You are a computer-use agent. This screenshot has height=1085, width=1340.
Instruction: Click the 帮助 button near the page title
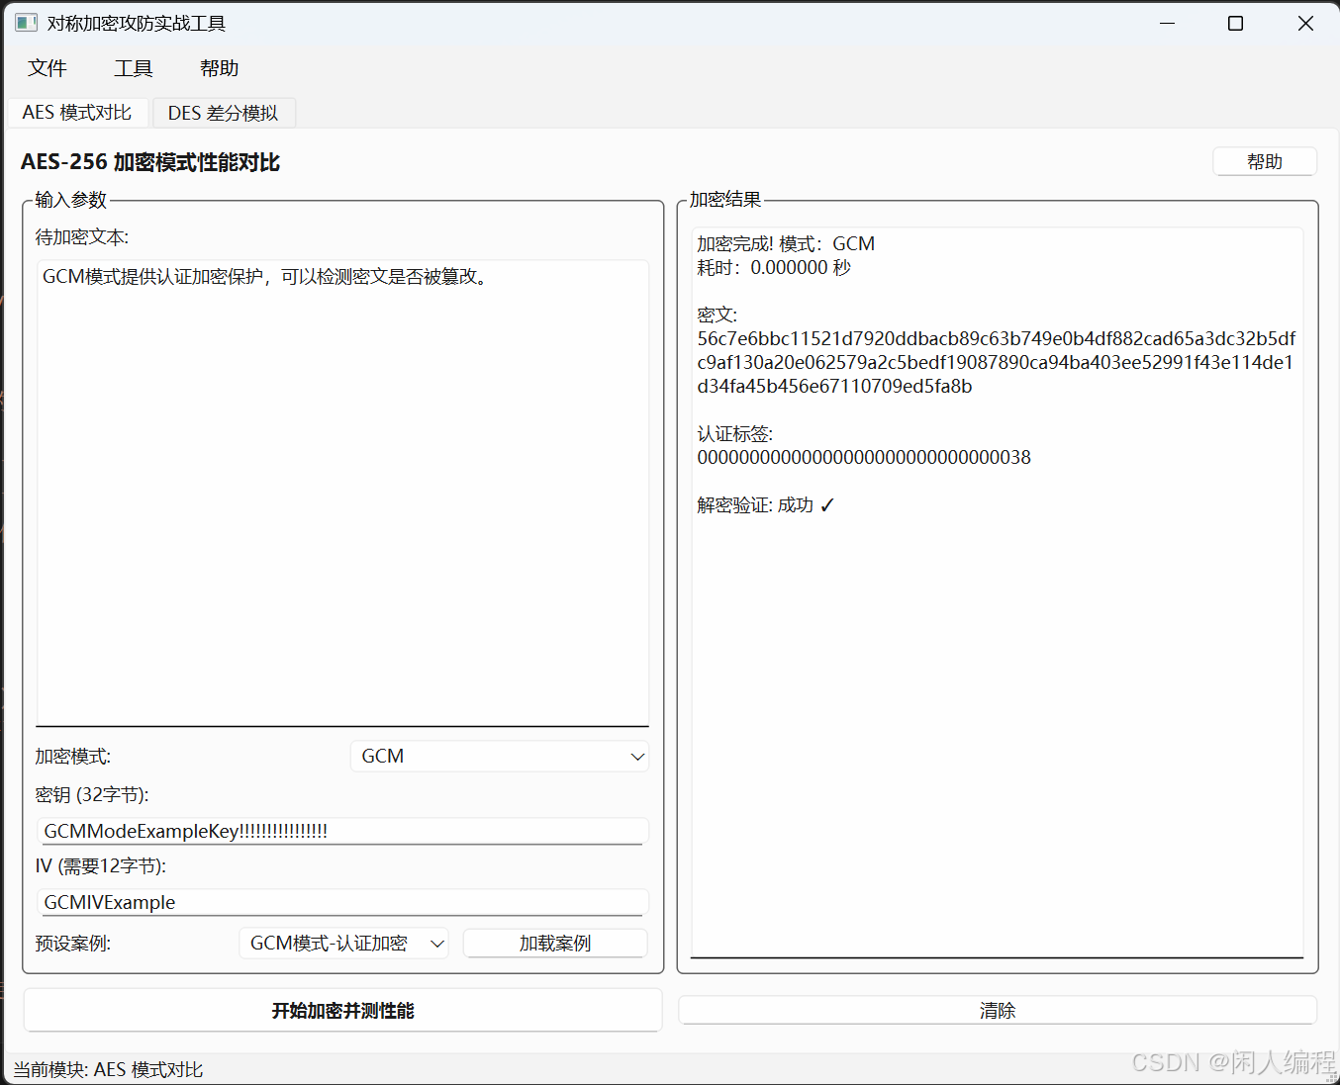(x=1265, y=160)
